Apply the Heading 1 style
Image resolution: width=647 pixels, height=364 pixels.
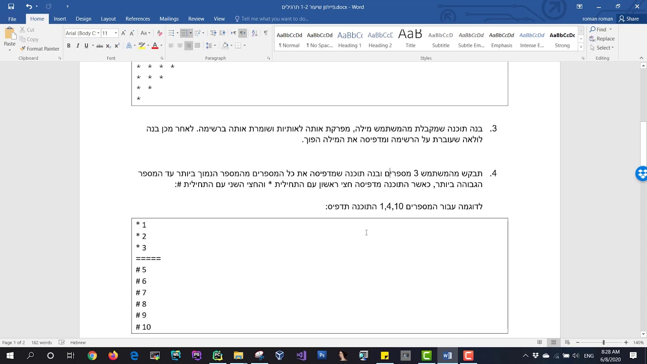[x=350, y=40]
